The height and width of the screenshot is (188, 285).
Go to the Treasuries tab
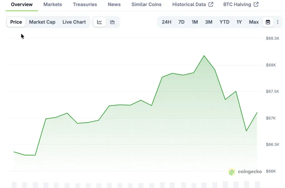click(85, 4)
